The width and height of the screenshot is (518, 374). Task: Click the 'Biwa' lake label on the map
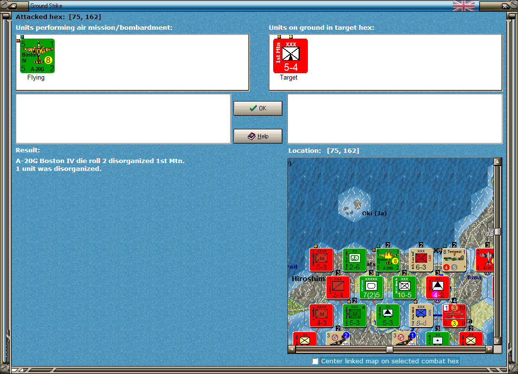pos(475,278)
